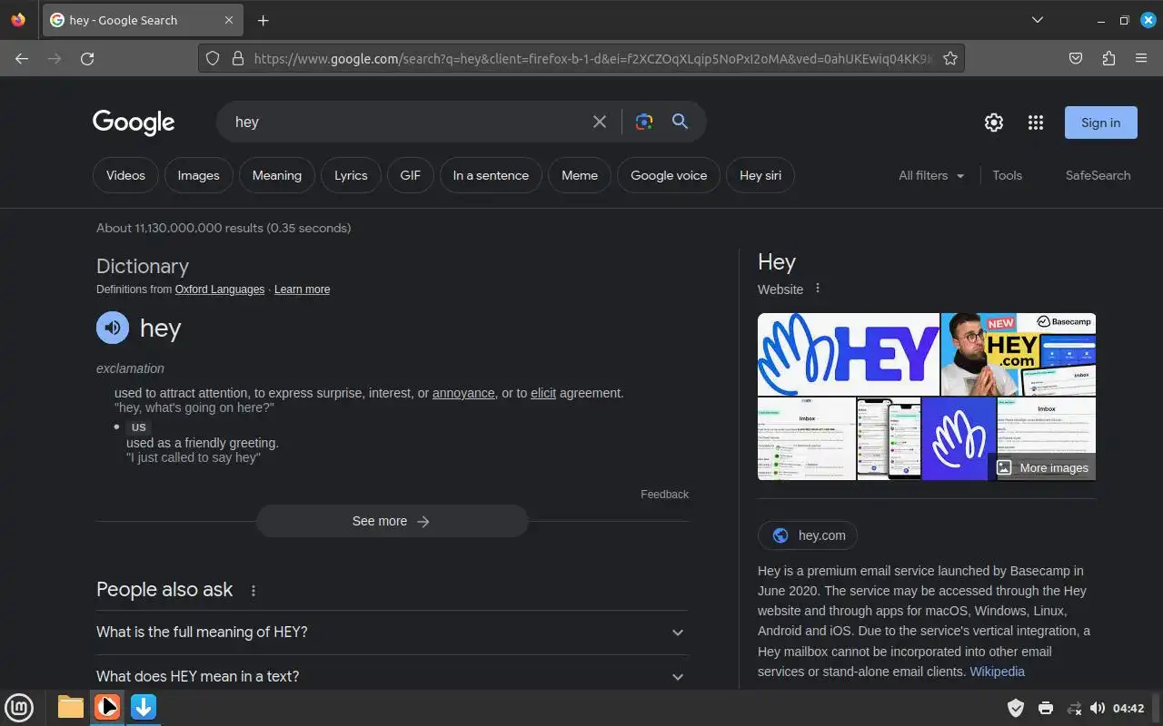Open the purple hand logo thumbnail
1163x726 pixels.
959,438
